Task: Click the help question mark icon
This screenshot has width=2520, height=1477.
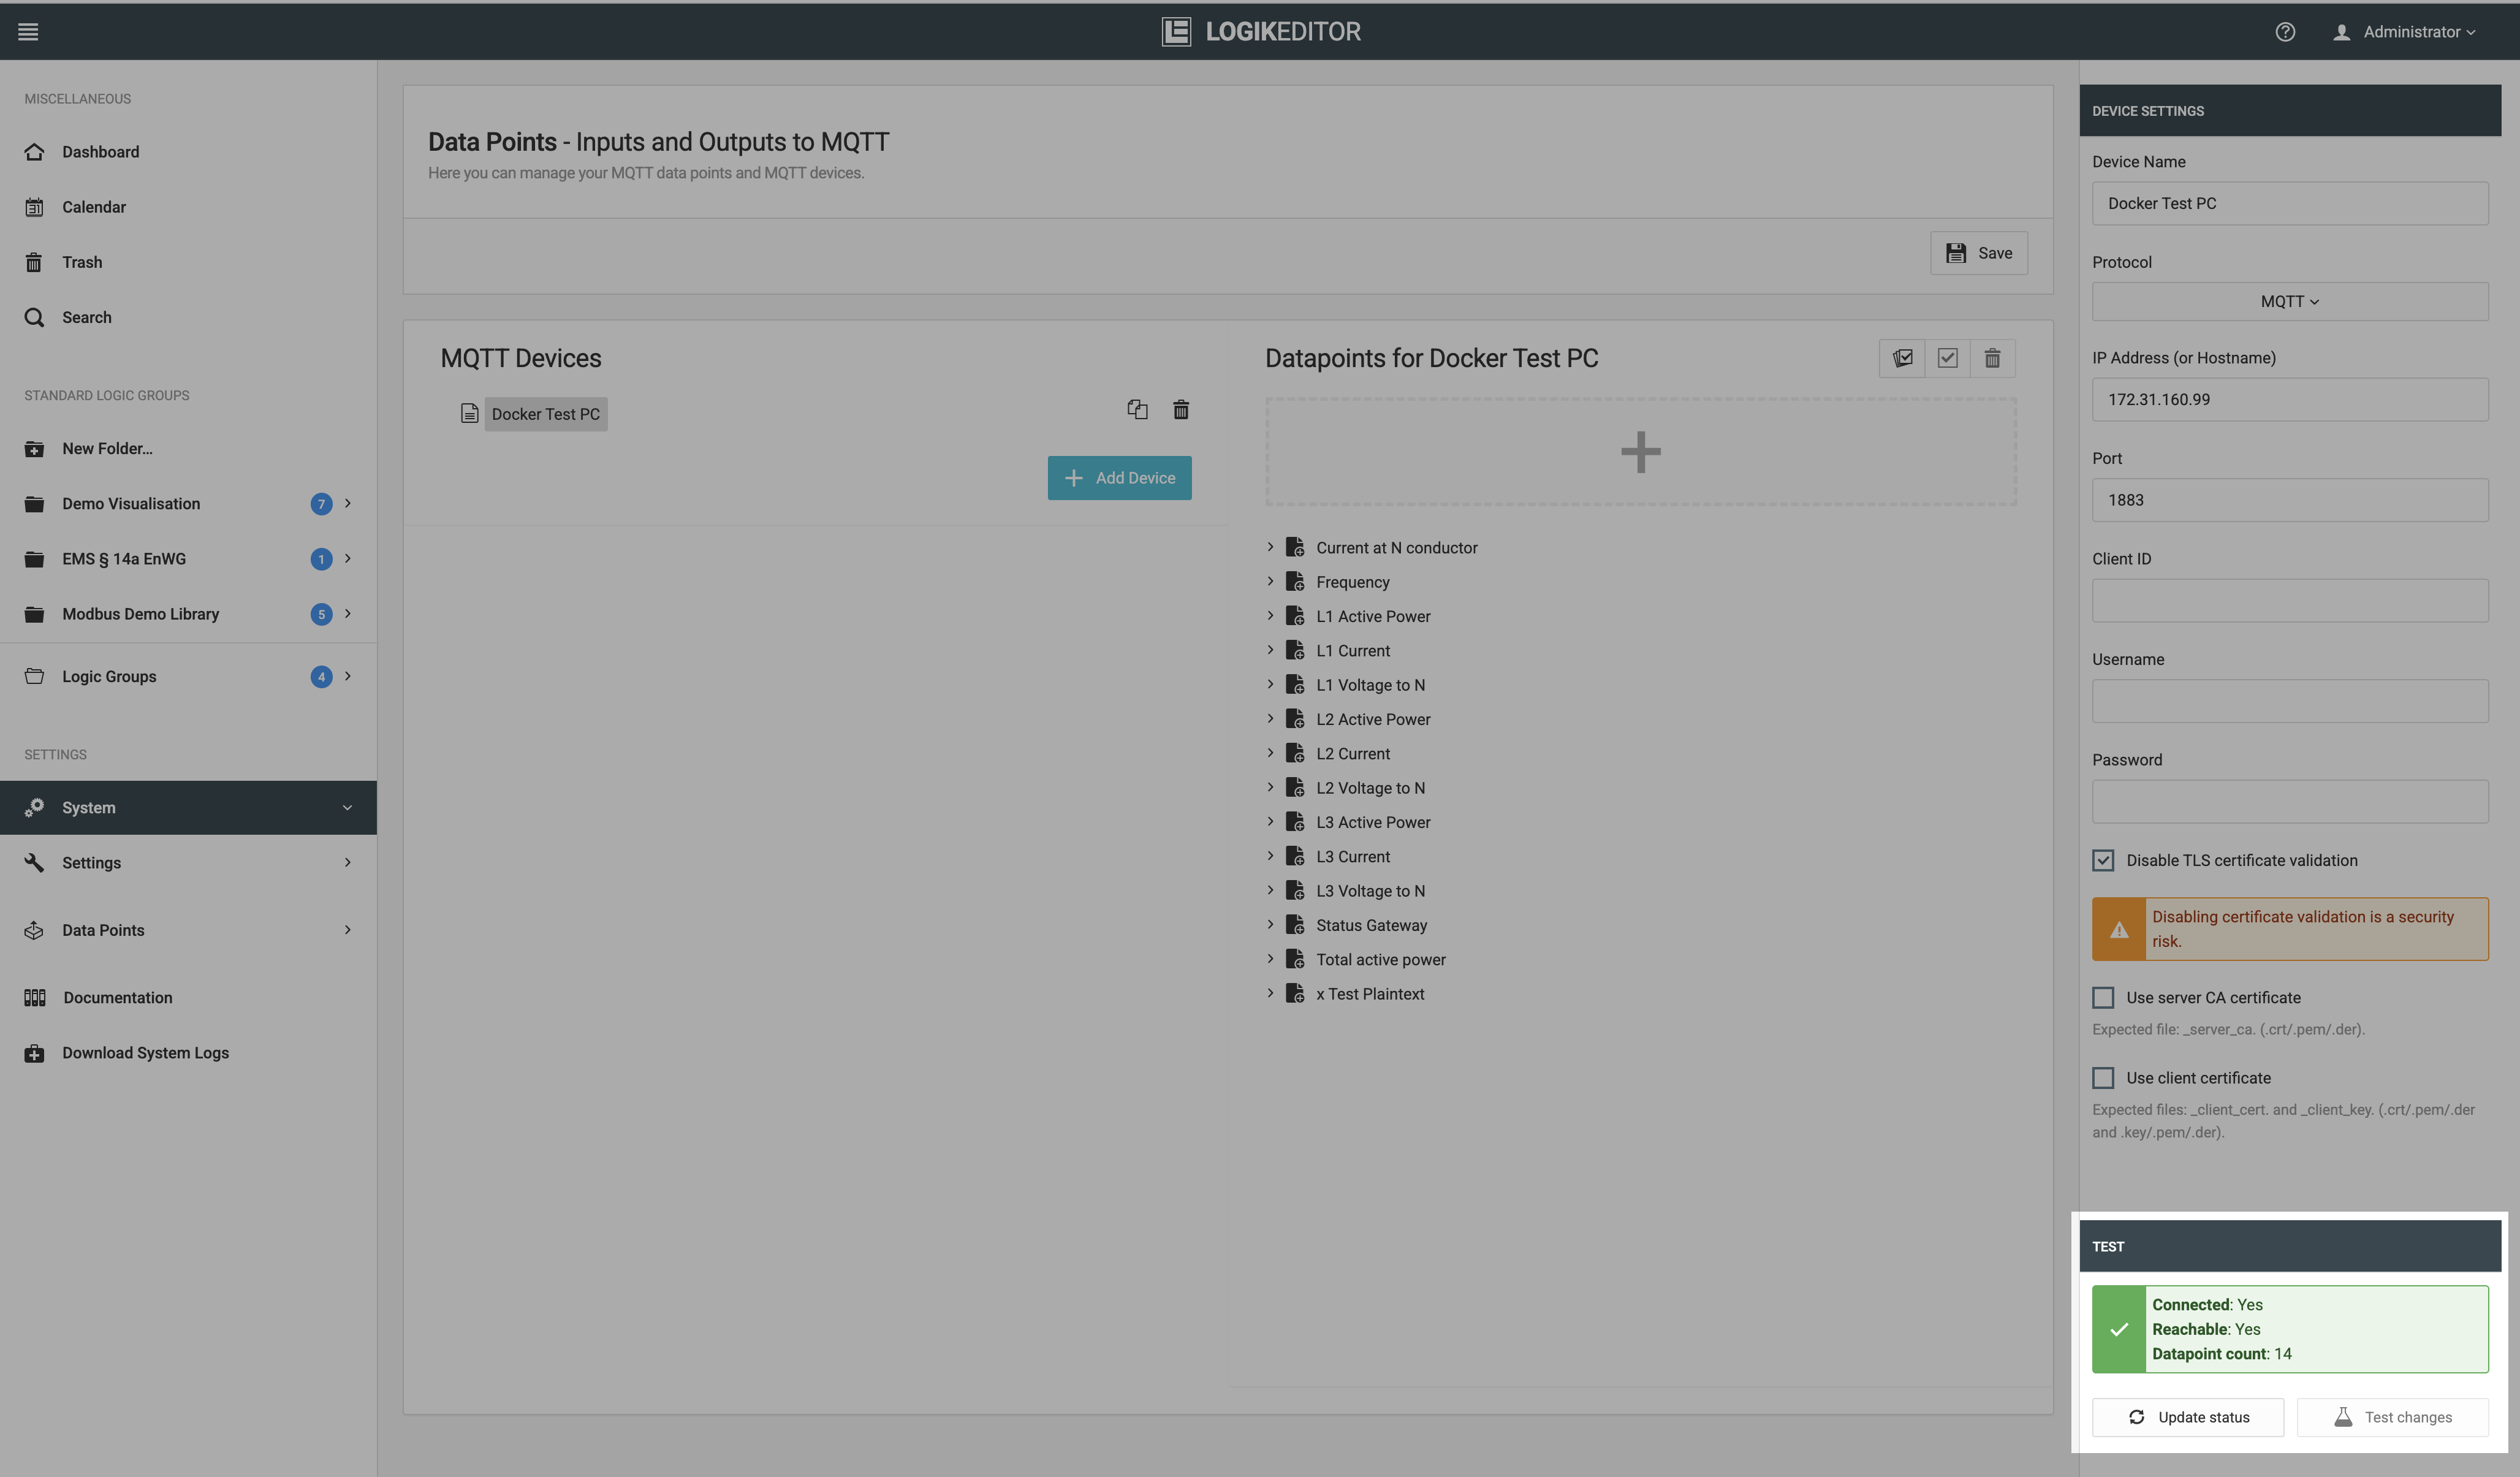Action: [x=2285, y=32]
